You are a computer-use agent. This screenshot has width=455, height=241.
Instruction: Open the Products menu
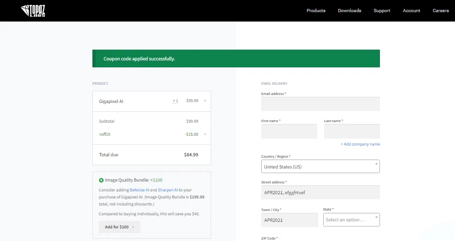pyautogui.click(x=316, y=11)
